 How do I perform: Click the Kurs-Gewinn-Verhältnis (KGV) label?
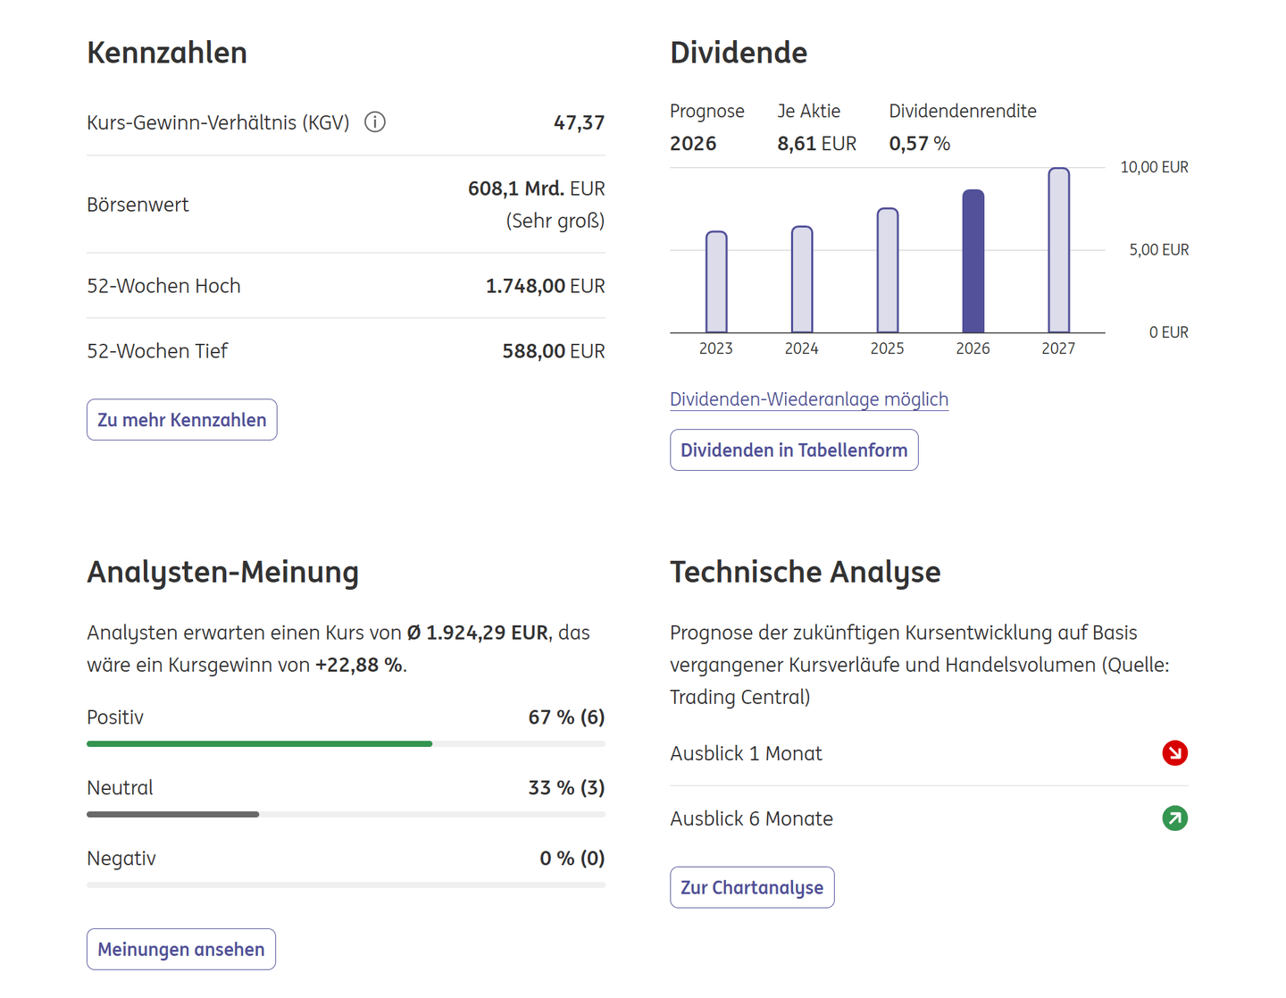pyautogui.click(x=218, y=122)
